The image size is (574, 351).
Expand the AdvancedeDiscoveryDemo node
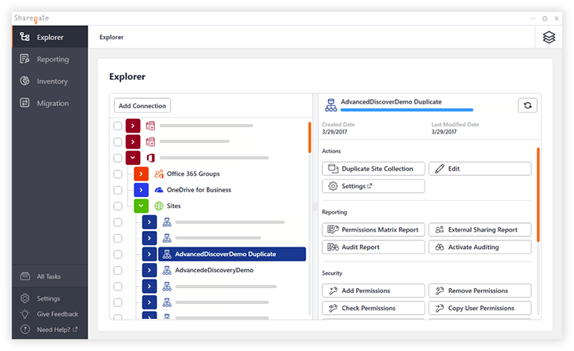pos(149,270)
